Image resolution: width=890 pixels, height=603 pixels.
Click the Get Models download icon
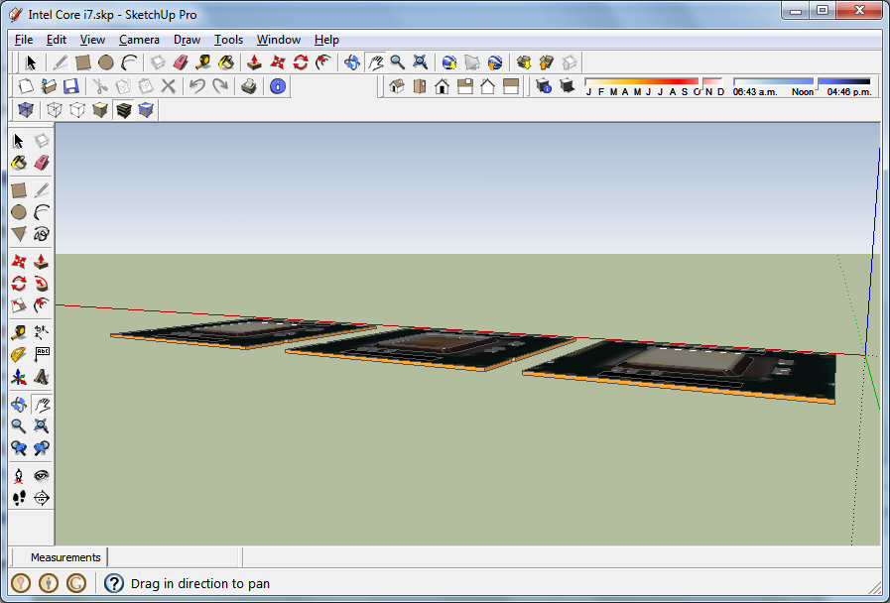523,62
